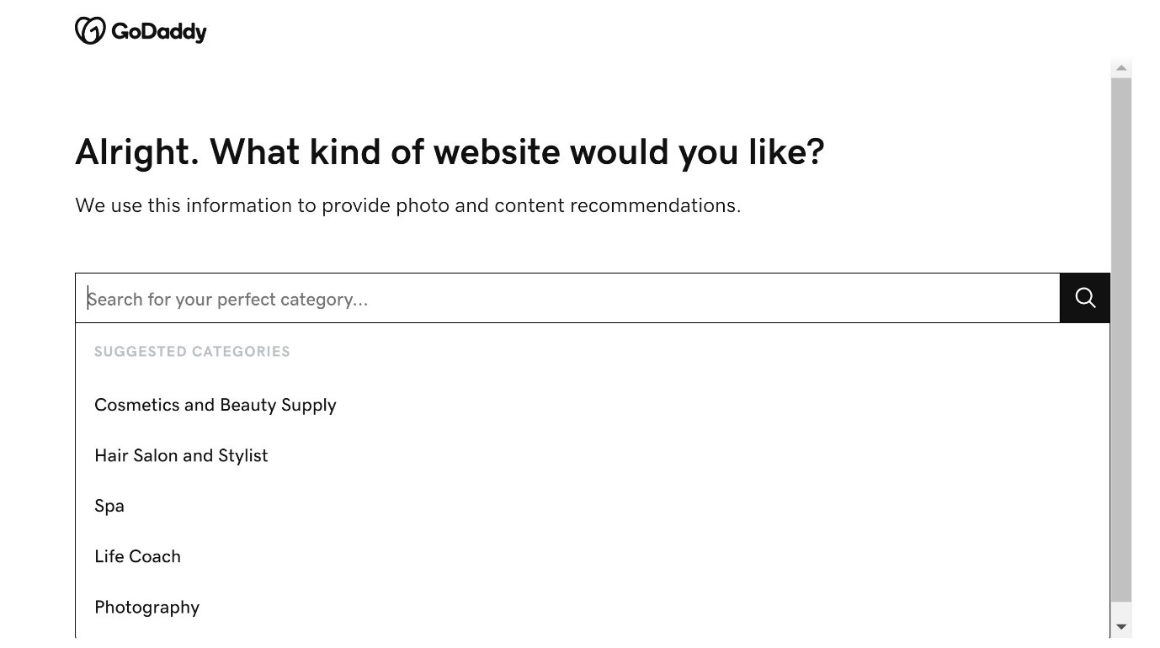Screen dimensions: 1160x648
Task: Click the scrollbar up arrow
Action: tap(1120, 68)
